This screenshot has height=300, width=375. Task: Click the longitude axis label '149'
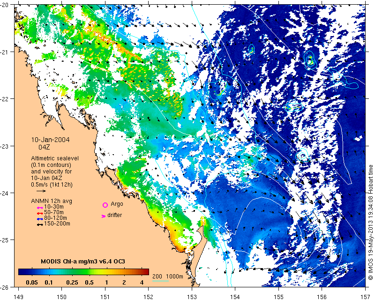pos(18,297)
